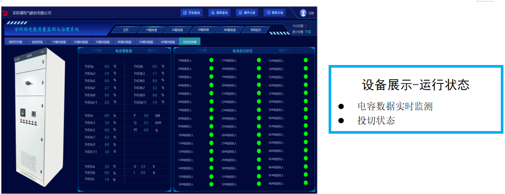
Task: Click the 16#电容投入 green status indicator
Action: pyautogui.click(x=211, y=184)
